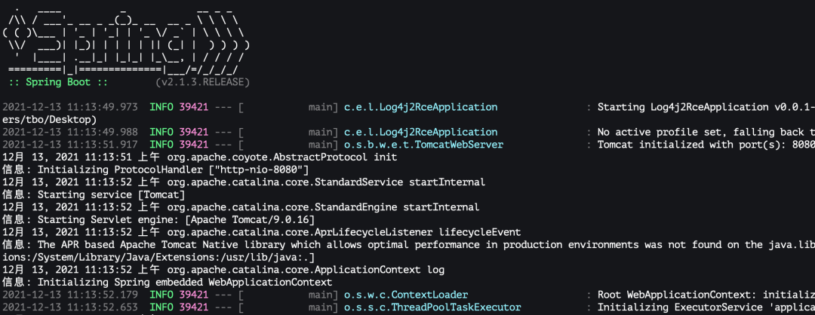The width and height of the screenshot is (815, 315).
Task: Click the v2.1.3.RELEASE version text
Action: pyautogui.click(x=203, y=82)
